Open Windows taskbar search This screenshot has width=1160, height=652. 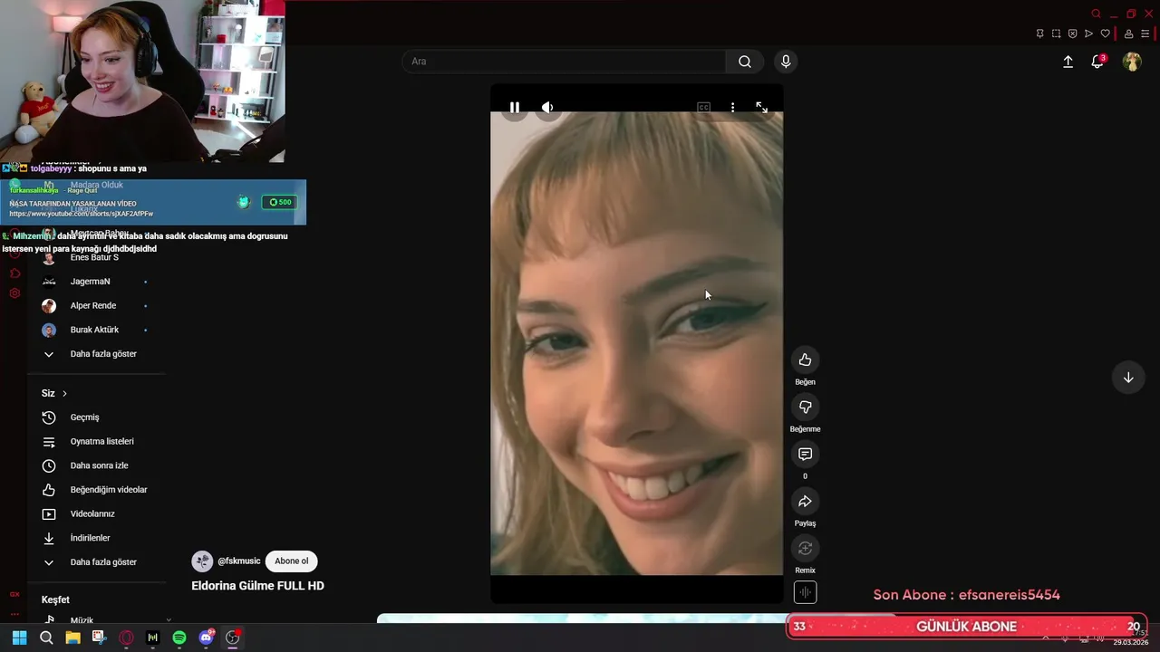(x=46, y=638)
